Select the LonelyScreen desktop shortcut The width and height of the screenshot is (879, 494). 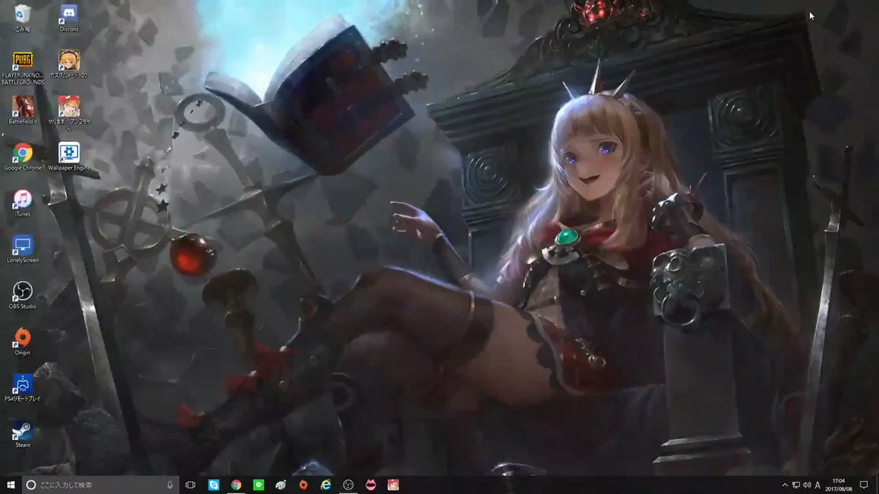pos(23,249)
